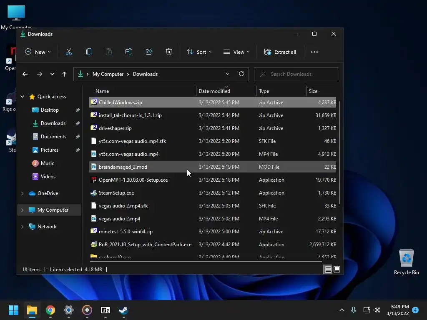Open address bar history dropdown
This screenshot has height=320, width=427.
tap(228, 74)
